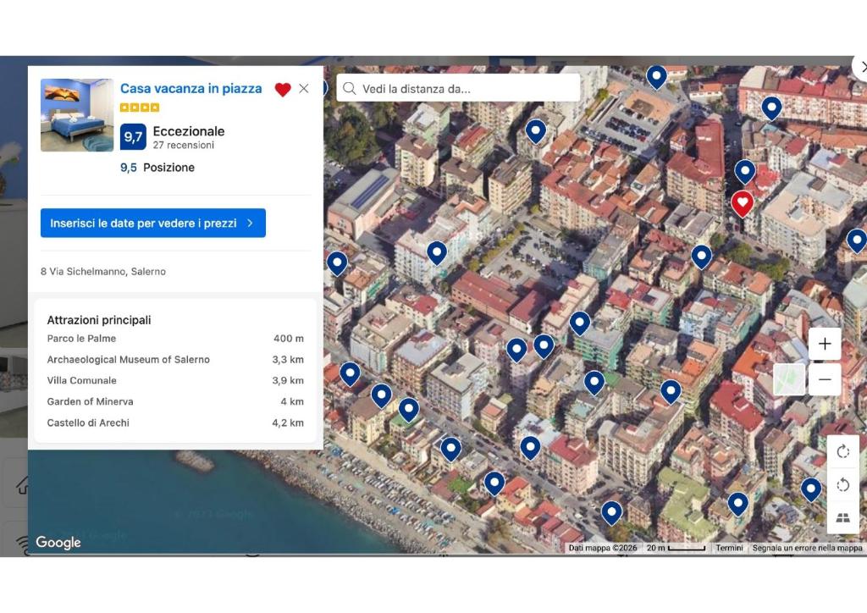Toggle the tilt view map button

tap(842, 518)
